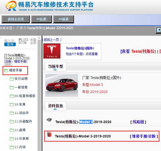Expand 发行说明 tree item
This screenshot has width=161, height=151.
pos(21,79)
